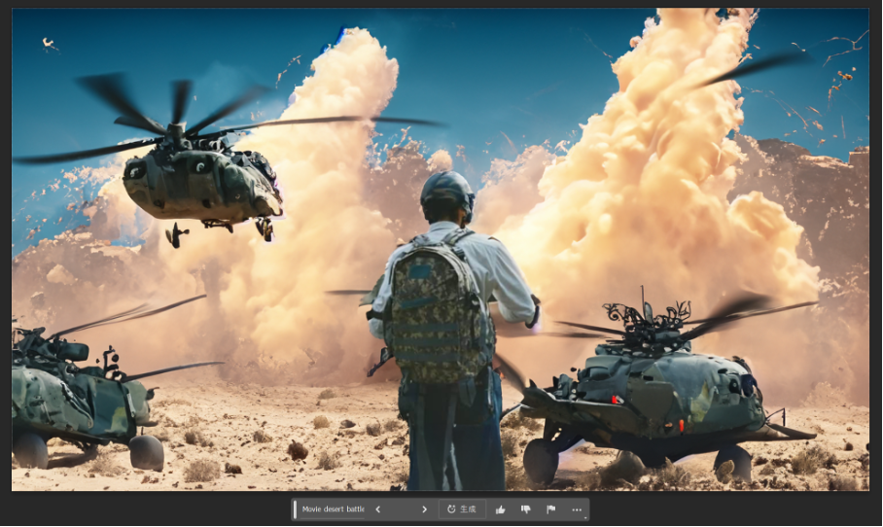Click the generated desert battle image canvas
883x527 pixels.
click(x=441, y=249)
